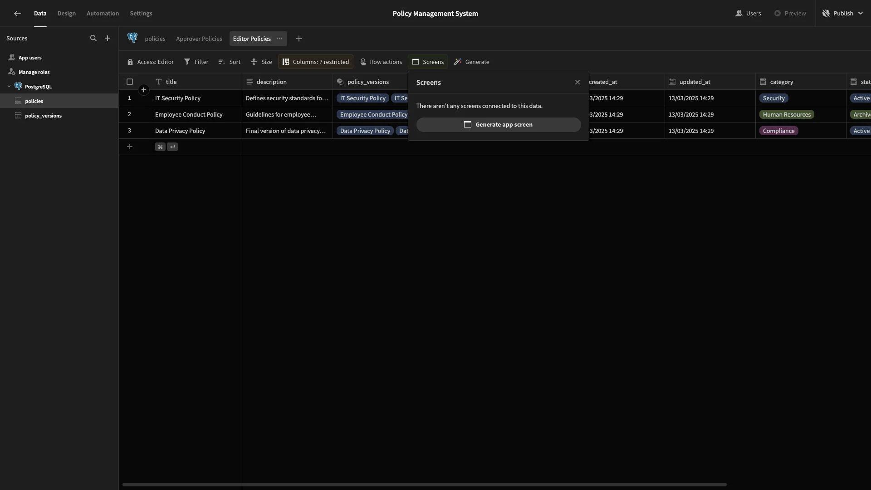Select updated_at cell in row 2
This screenshot has width=871, height=490.
pyautogui.click(x=710, y=114)
